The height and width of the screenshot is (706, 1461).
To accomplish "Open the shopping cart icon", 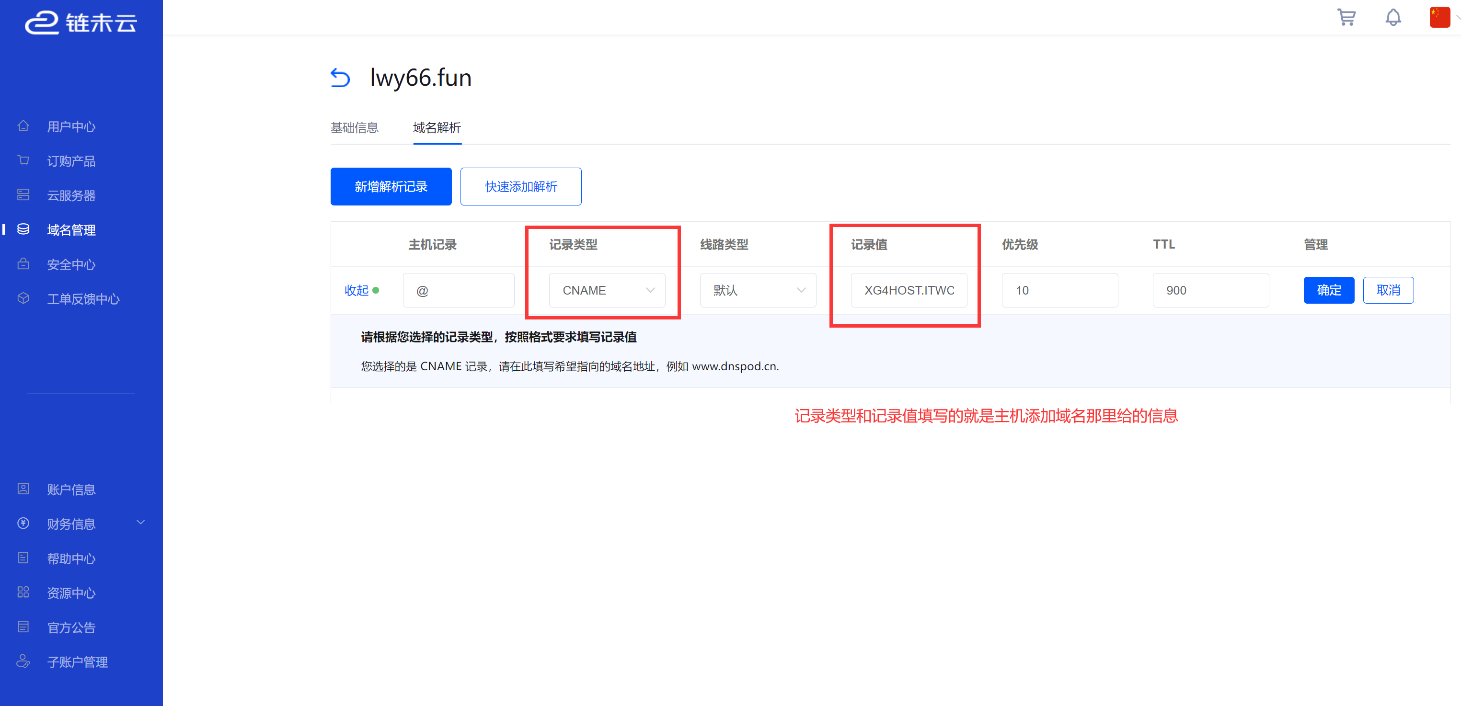I will pyautogui.click(x=1346, y=18).
